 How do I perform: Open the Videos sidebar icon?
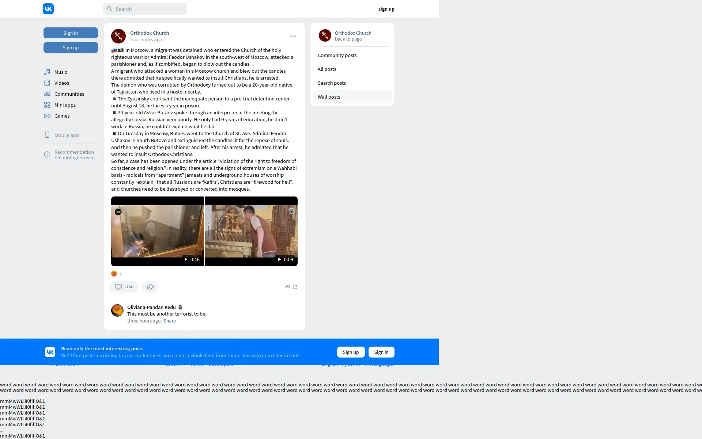(x=47, y=83)
